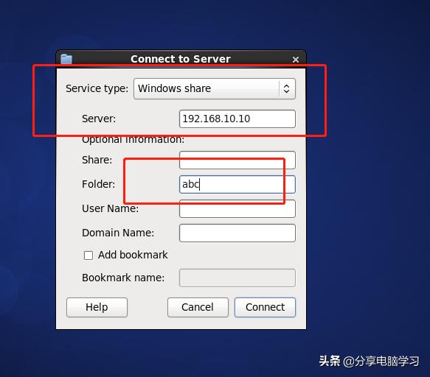Screen dimensions: 430x377
Task: Click the folder icon in the title bar
Action: point(66,59)
